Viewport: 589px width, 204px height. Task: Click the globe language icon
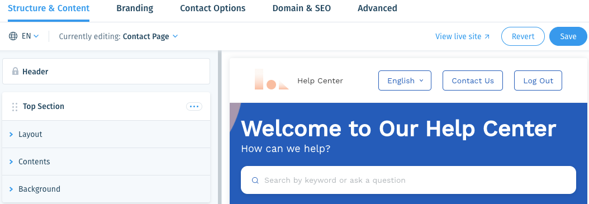[x=13, y=36]
